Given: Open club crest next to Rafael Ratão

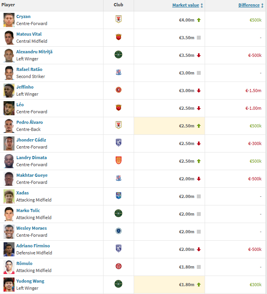Looking at the screenshot, I should click(x=118, y=72).
